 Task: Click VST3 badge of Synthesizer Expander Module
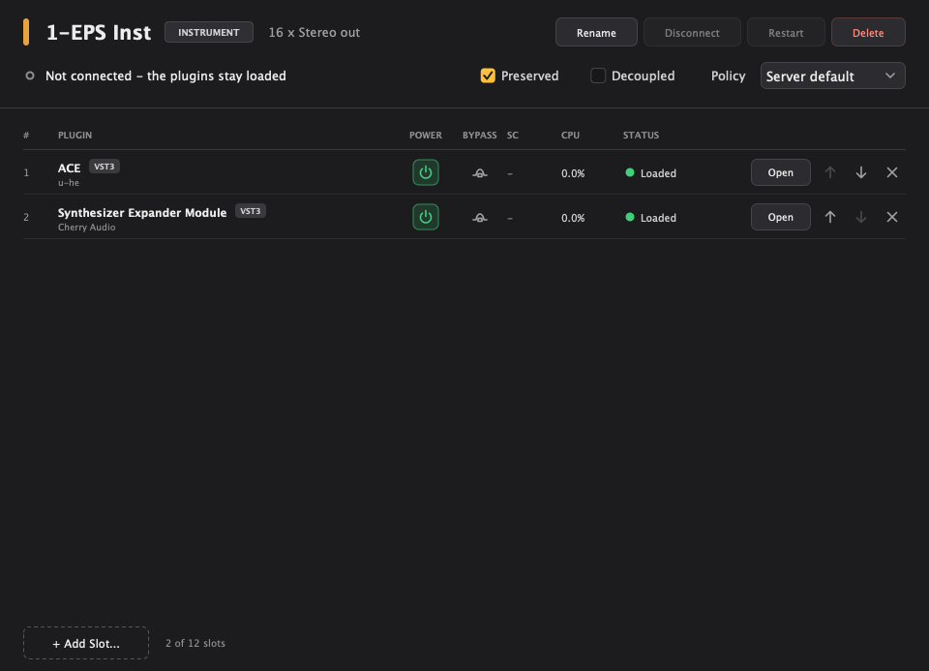click(250, 211)
